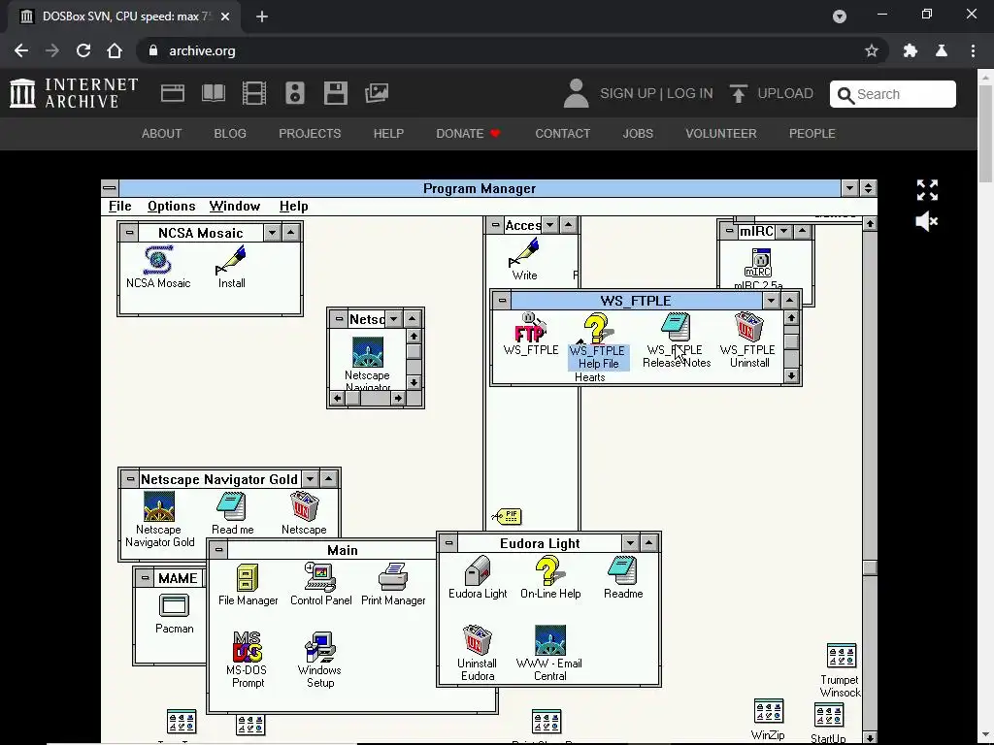Open the Help menu in Program Manager
The width and height of the screenshot is (994, 745).
(293, 206)
